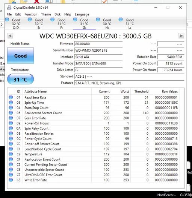The height and width of the screenshot is (198, 192).
Task: Open the Help menu
Action: coord(68,14)
